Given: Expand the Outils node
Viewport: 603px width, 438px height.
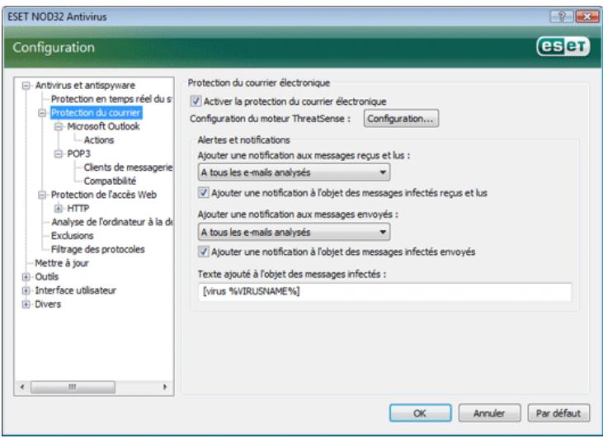Looking at the screenshot, I should [26, 277].
